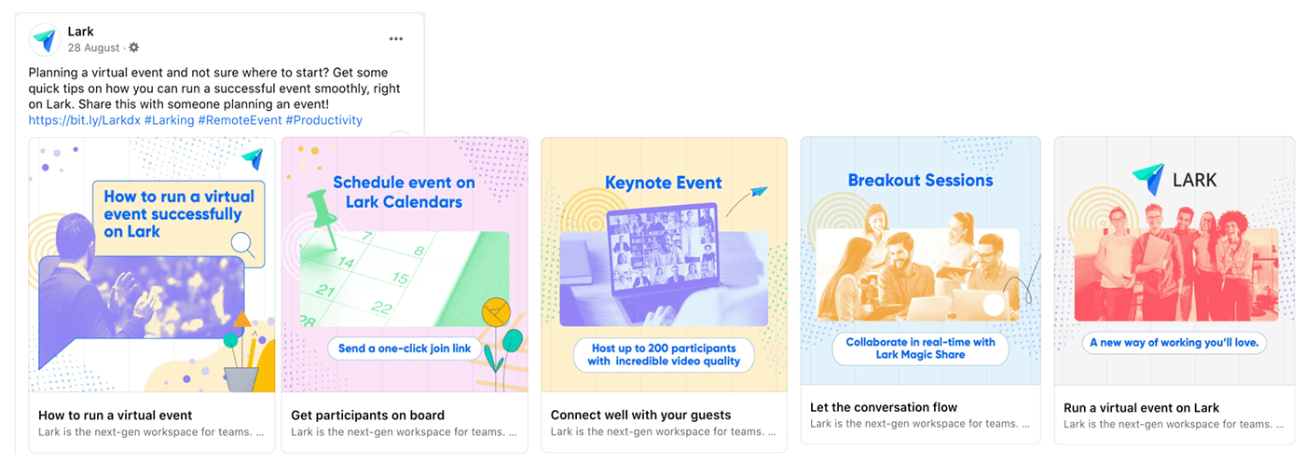Click the 'Get participants on board' card title
Viewport: 1305px width, 464px height.
[x=367, y=416]
